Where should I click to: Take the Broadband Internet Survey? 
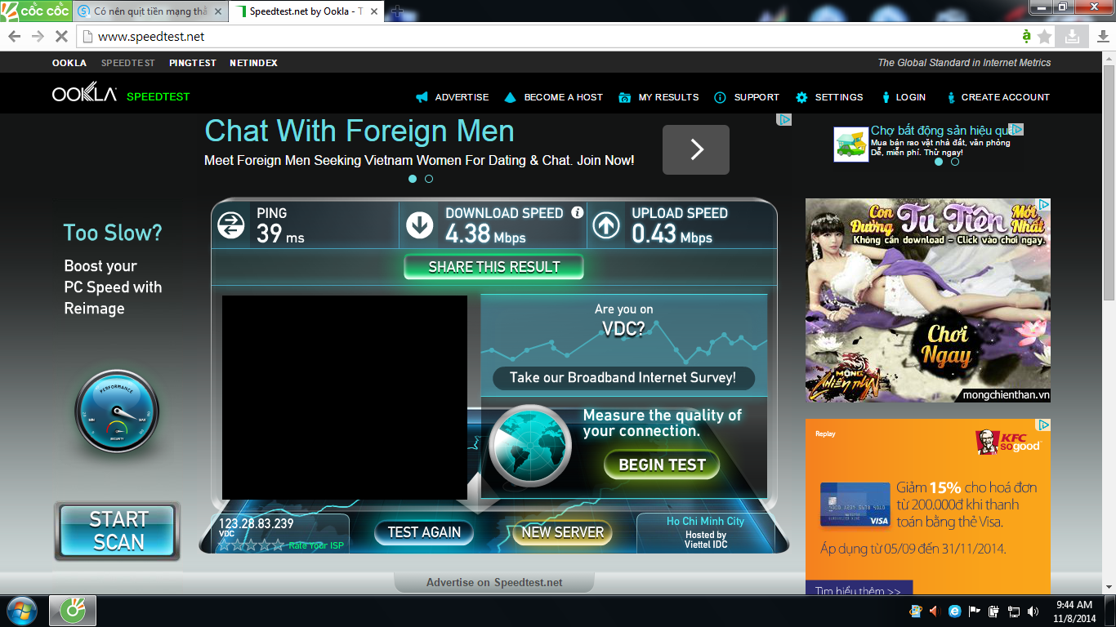point(623,377)
